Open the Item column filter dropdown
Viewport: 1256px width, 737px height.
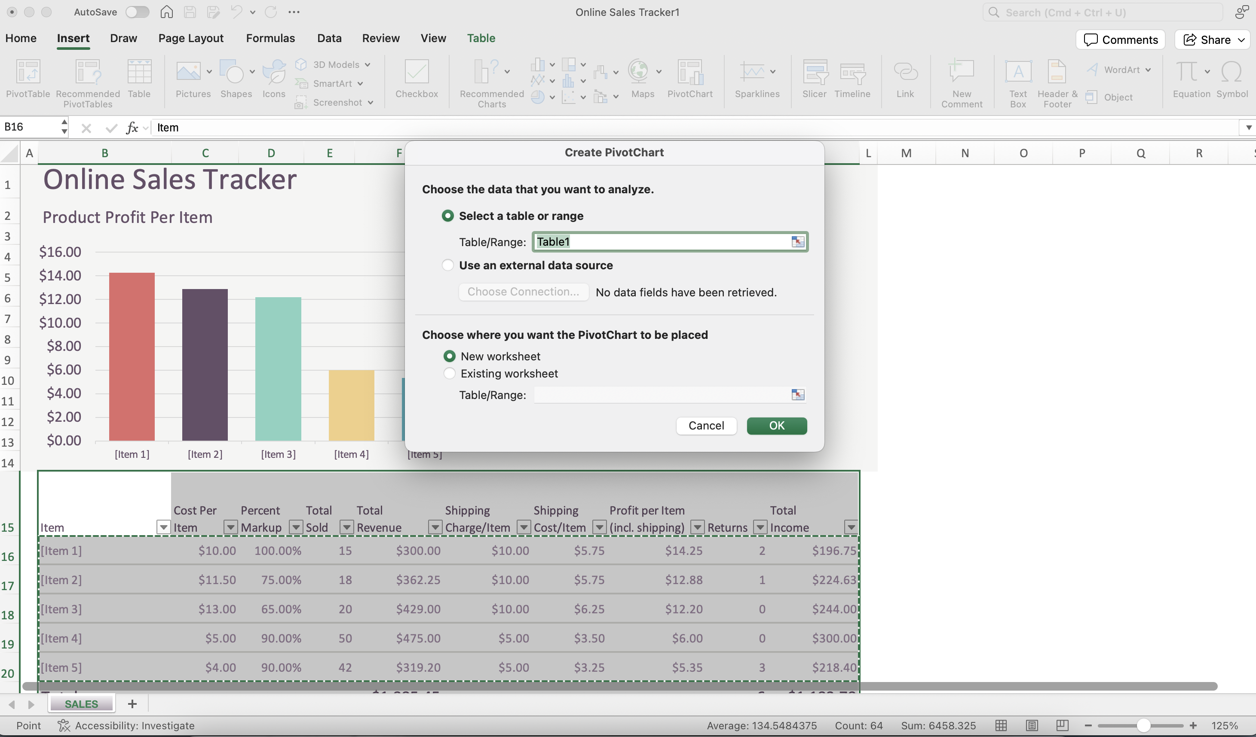(163, 527)
